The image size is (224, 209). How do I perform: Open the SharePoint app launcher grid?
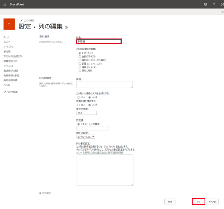pyautogui.click(x=4, y=4)
